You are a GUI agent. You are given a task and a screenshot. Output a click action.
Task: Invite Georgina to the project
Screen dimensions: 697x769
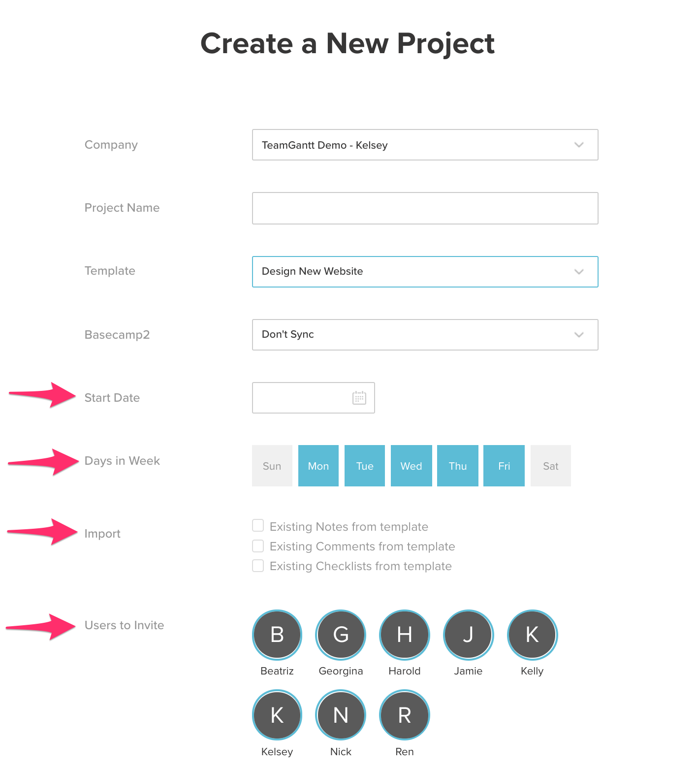[x=340, y=635]
